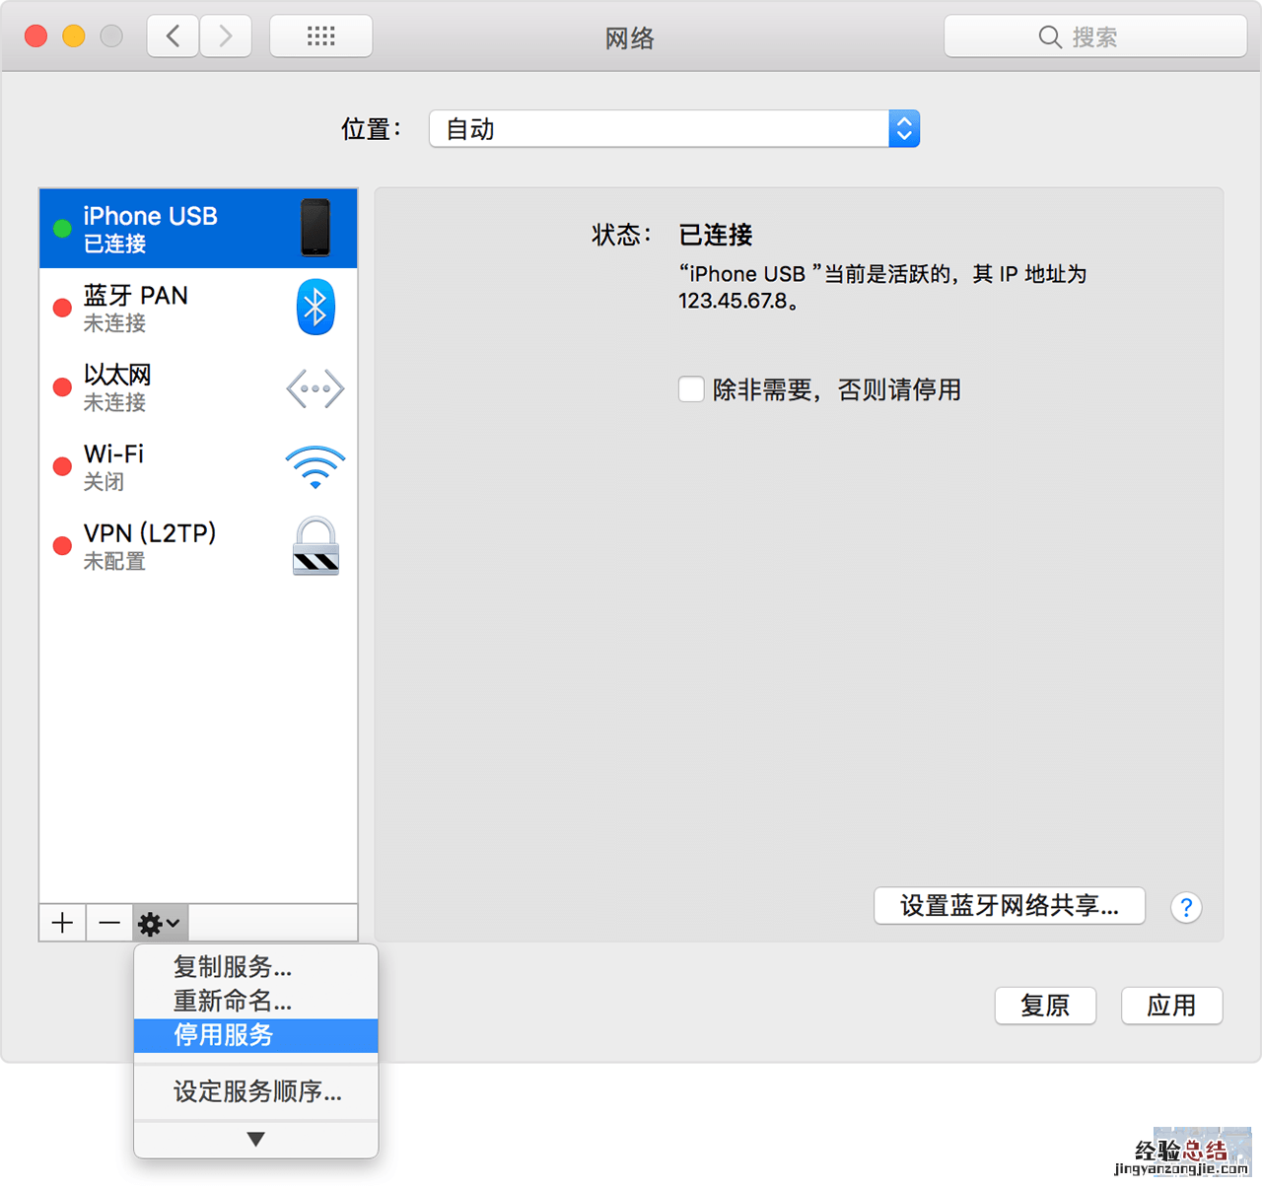Click the Wi-Fi signal icon

(x=315, y=467)
